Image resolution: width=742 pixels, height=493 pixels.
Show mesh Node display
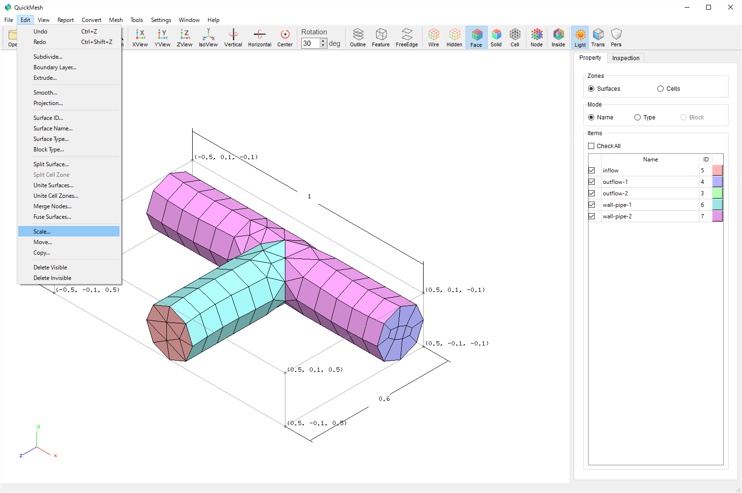[537, 38]
